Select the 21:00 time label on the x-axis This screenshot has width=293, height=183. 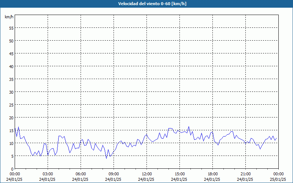point(245,174)
